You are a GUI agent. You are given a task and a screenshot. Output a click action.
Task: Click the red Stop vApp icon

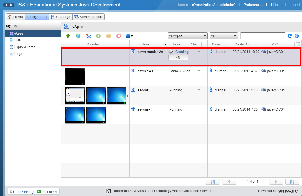click(x=119, y=36)
